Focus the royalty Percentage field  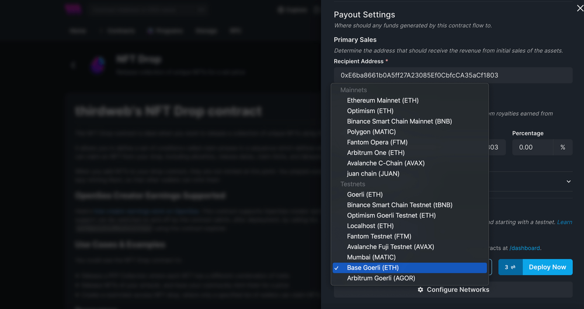coord(533,148)
